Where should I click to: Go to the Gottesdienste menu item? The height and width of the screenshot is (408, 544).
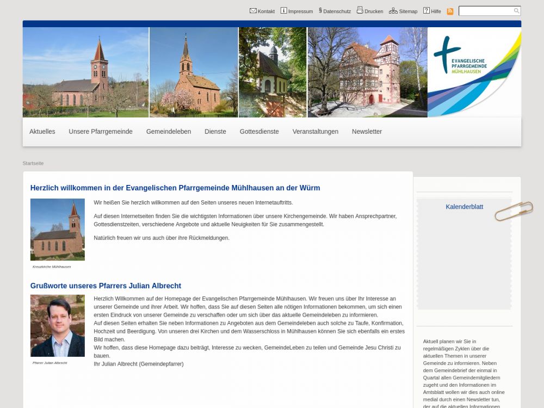[x=259, y=132]
